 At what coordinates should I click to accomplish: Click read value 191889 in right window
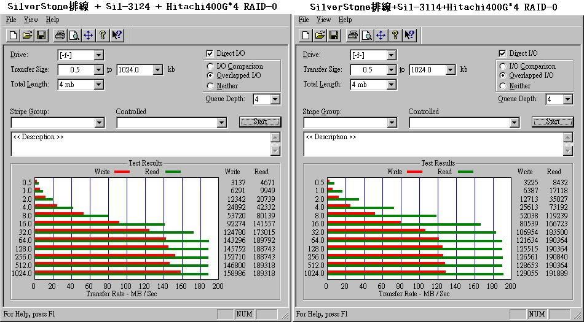(x=557, y=274)
